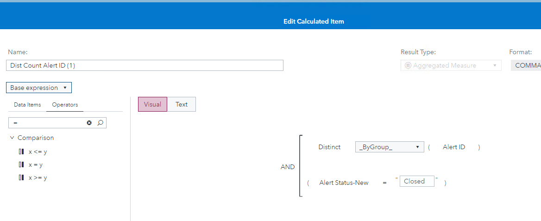
Task: Open the Operators tab
Action: pyautogui.click(x=65, y=105)
